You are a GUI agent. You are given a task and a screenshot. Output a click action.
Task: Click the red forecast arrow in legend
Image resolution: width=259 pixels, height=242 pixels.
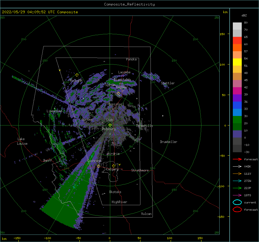pyautogui.click(x=237, y=159)
